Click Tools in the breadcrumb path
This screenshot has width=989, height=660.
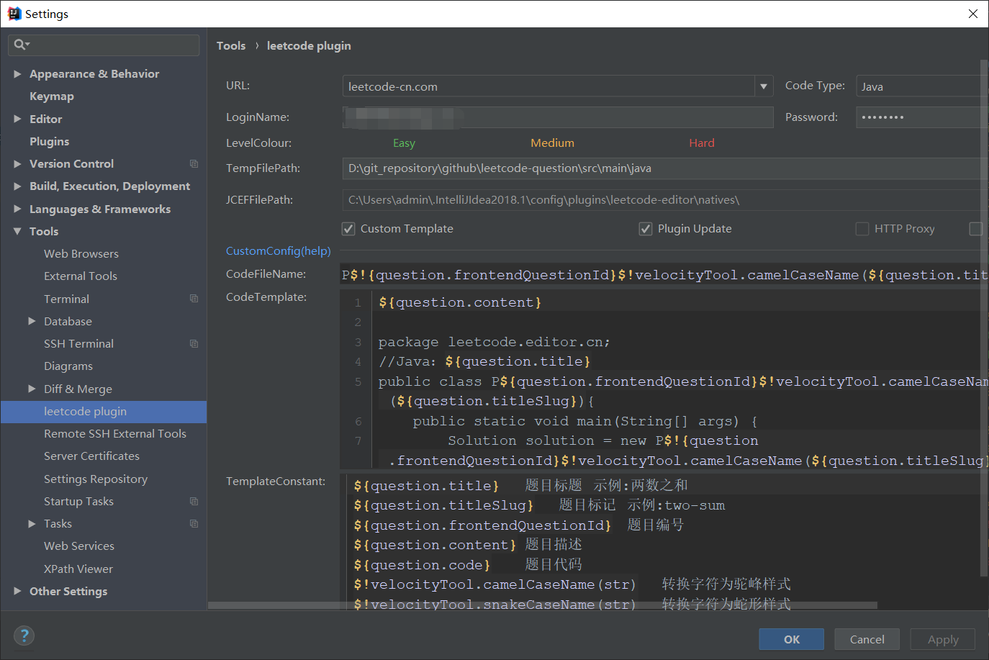point(231,45)
